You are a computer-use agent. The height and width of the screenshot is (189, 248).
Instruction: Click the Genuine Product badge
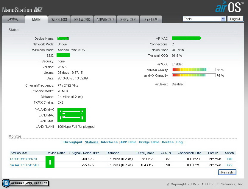(x=26, y=183)
